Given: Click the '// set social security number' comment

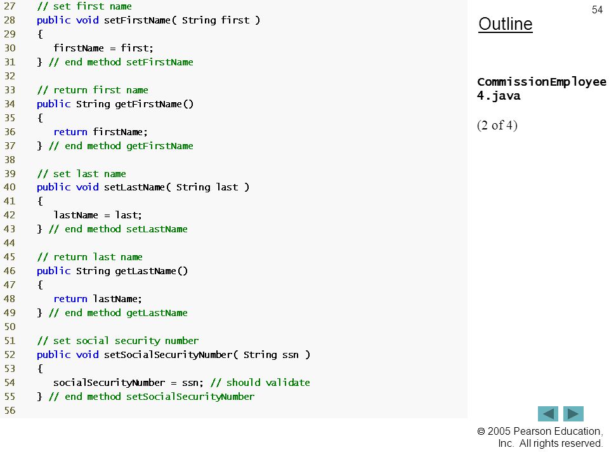Looking at the screenshot, I should tap(118, 341).
